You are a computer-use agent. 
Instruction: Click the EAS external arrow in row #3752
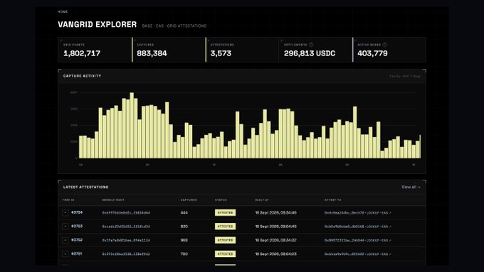point(390,240)
